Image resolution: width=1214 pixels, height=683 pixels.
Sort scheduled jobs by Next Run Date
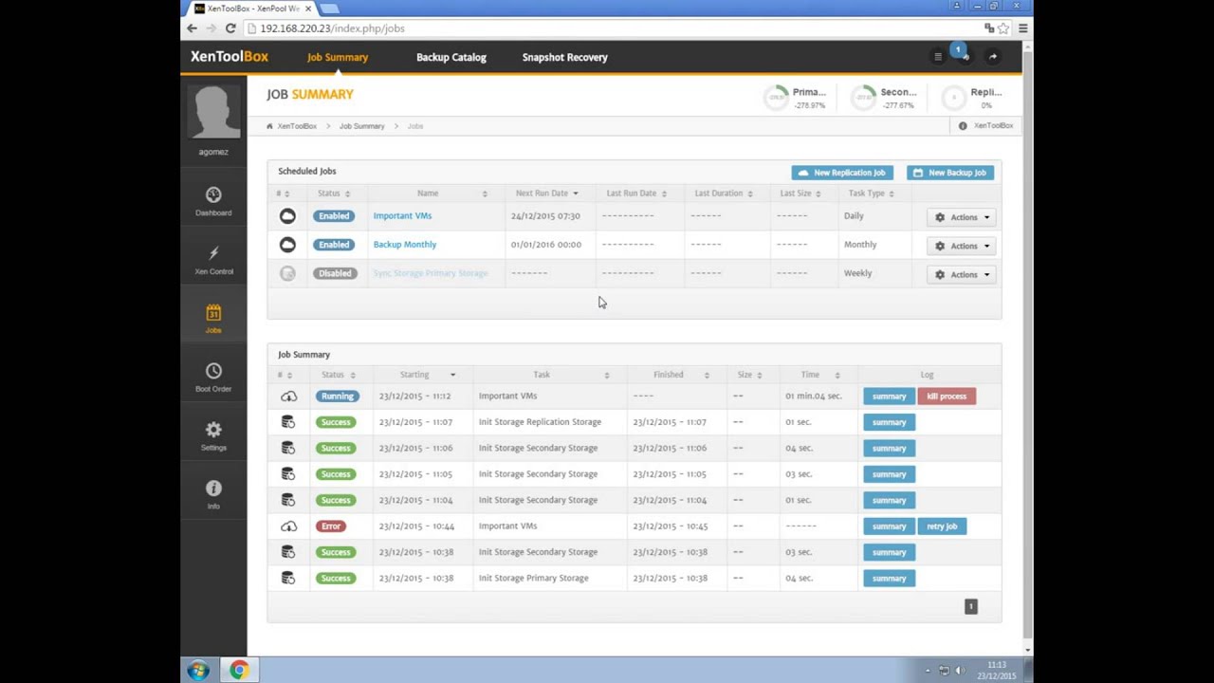[x=546, y=194]
